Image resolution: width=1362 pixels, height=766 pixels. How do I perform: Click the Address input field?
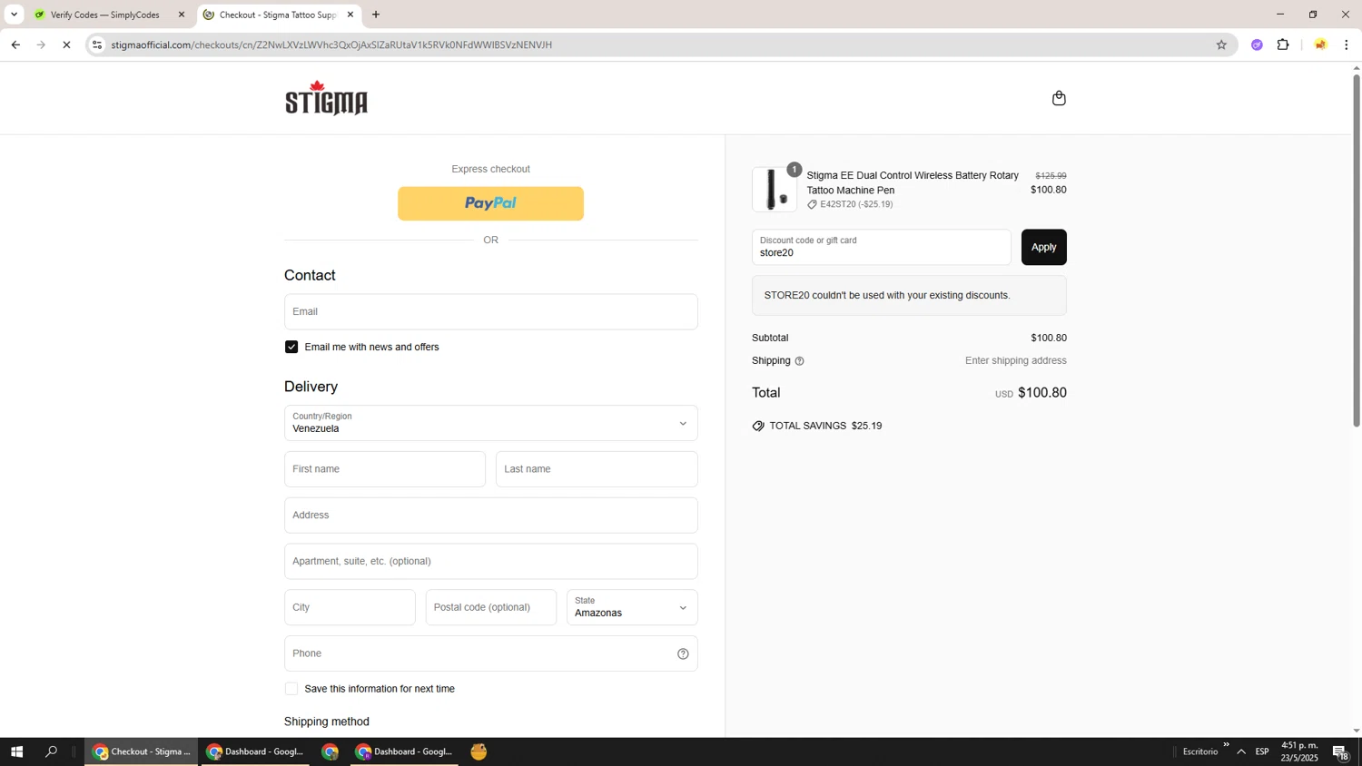(x=491, y=516)
